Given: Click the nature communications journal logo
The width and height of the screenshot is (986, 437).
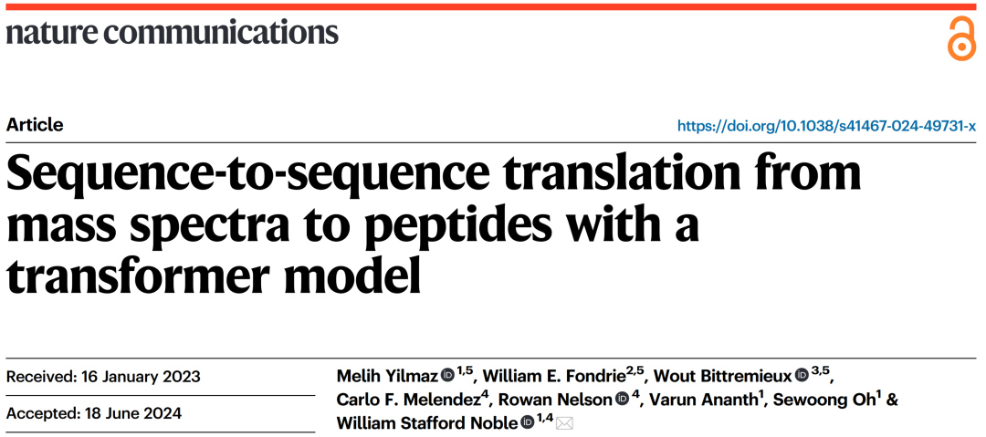Looking at the screenshot, I should click(172, 31).
